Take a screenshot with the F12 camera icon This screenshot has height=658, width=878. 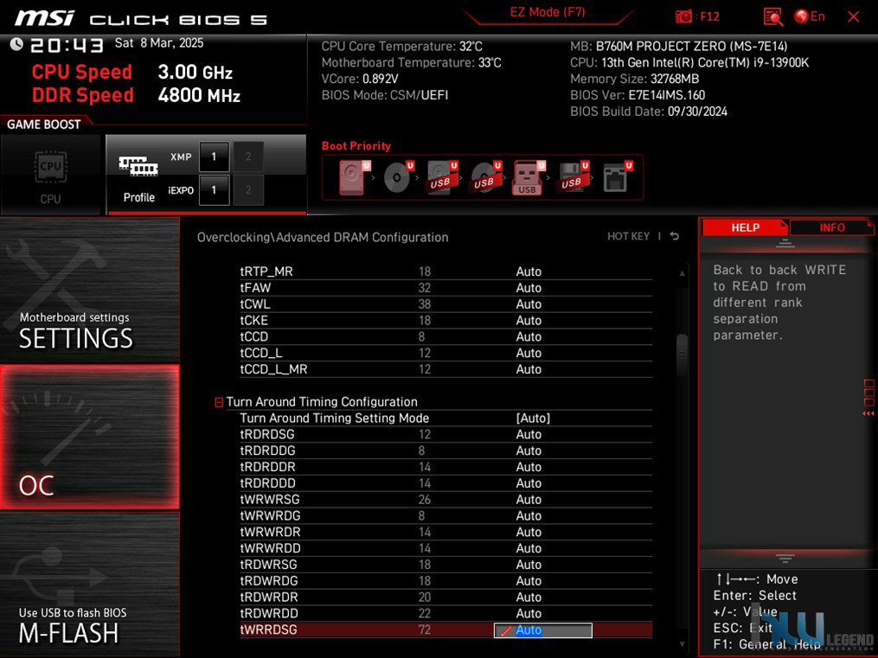[x=683, y=16]
